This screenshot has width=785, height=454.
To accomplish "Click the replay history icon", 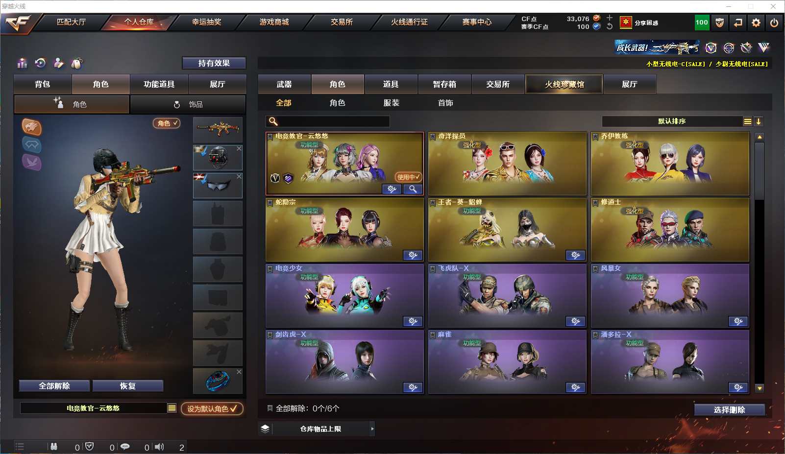I will coord(41,63).
